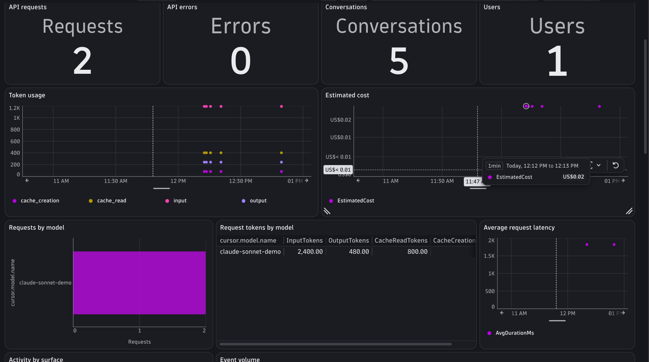The width and height of the screenshot is (649, 362).
Task: Click the 480.00 OutputTokens value
Action: pos(359,252)
